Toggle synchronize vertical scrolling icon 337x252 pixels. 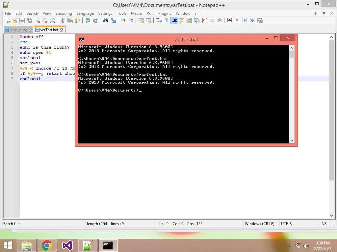tap(141, 20)
